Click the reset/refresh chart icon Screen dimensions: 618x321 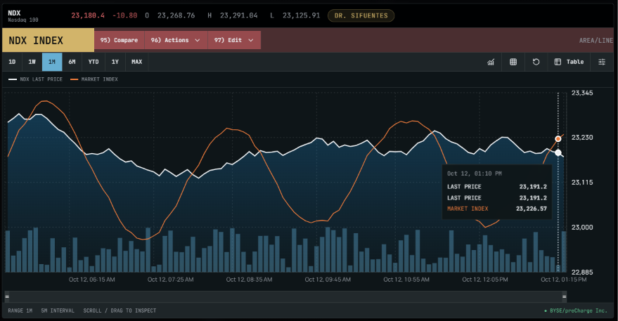pos(536,62)
